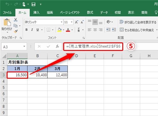
Task: Open the 開発 tab
Action: [x=144, y=13]
